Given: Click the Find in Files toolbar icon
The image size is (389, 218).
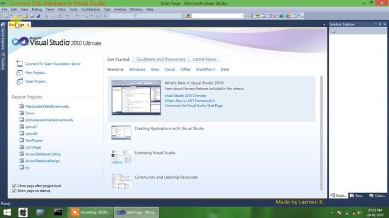Looking at the screenshot, I should coord(187,16).
